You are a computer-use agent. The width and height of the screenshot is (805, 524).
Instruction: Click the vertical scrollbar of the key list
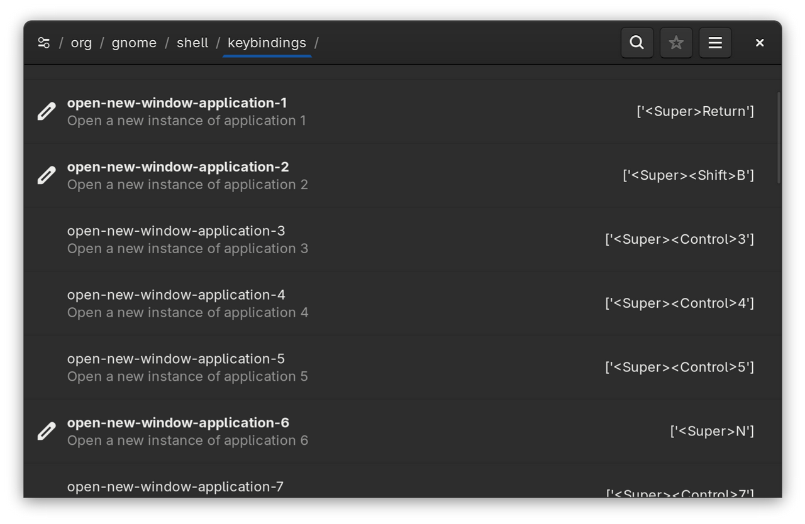pos(779,138)
